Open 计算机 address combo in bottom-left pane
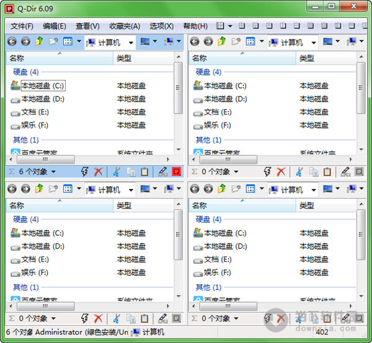 (110, 189)
